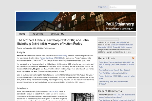Click the weaving loom photo thumbnail in article
This screenshot has width=152, height=101.
(82, 97)
